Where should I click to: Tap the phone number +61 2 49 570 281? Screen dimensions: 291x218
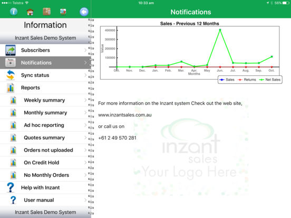(117, 138)
